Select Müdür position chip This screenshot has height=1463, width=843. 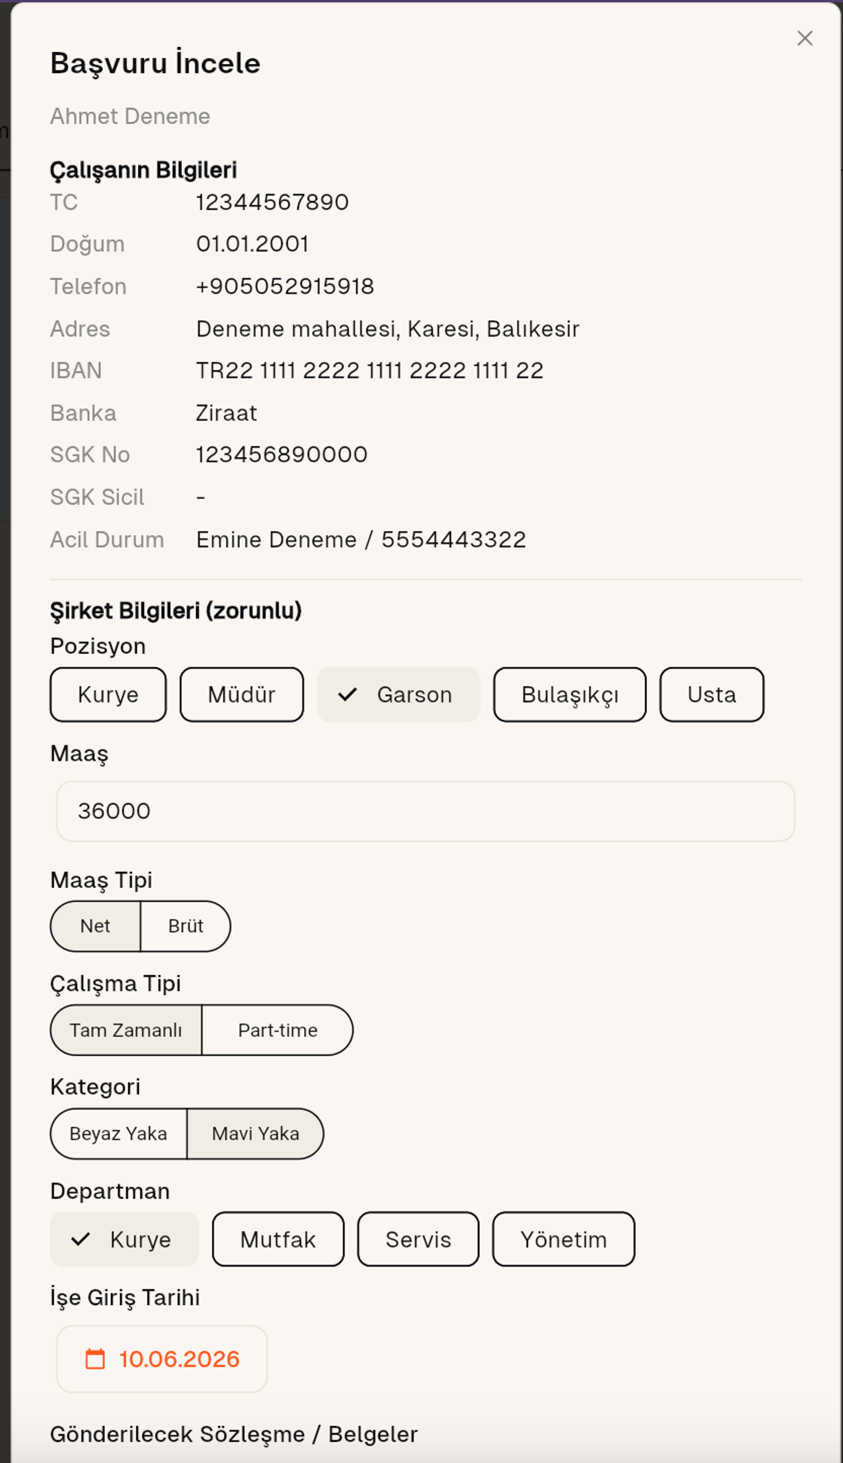241,694
